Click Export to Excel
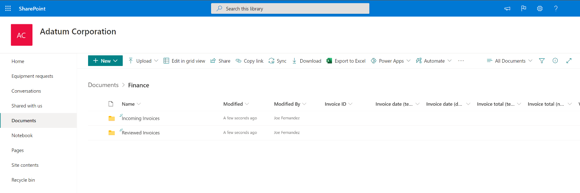This screenshot has width=580, height=193. coord(346,61)
